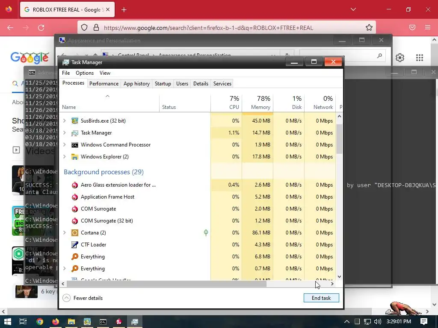This screenshot has width=438, height=328.
Task: Select the first Everything process row
Action: pos(198,257)
